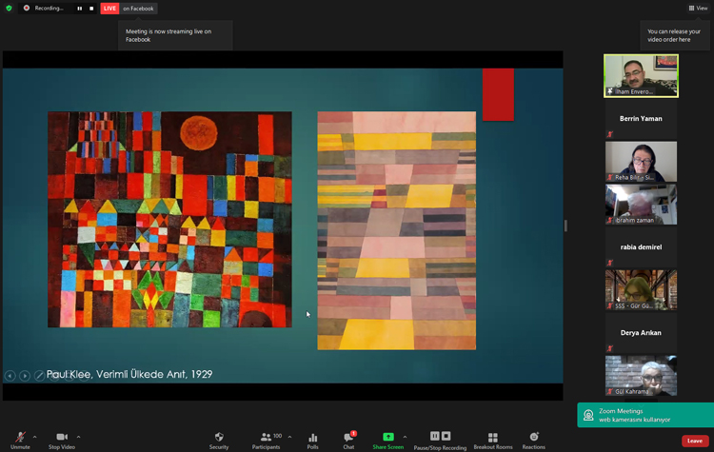The image size is (714, 452).
Task: Click the red rectangle on the slide
Action: [x=498, y=94]
